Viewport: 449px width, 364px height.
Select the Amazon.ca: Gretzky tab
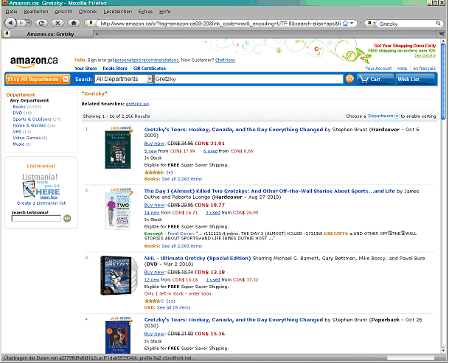tap(47, 34)
